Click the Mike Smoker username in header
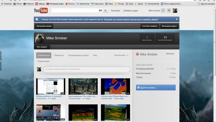Viewport: 216px width, 122px height. click(x=154, y=11)
